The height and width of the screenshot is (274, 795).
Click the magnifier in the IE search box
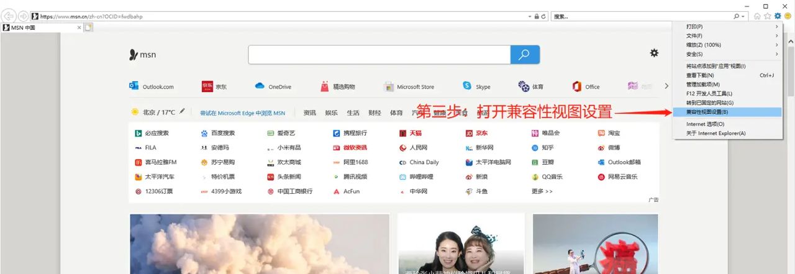(x=737, y=16)
